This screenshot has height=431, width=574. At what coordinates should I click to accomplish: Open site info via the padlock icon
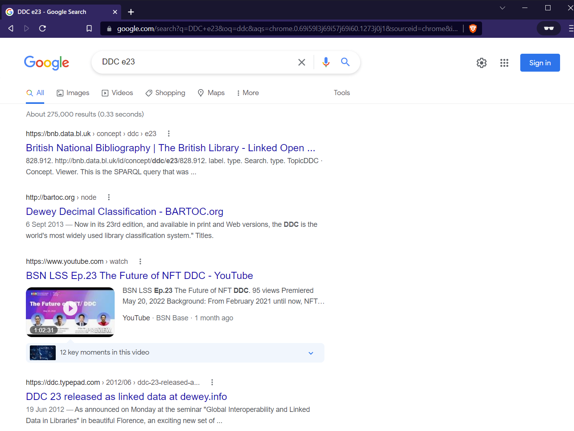click(x=109, y=29)
